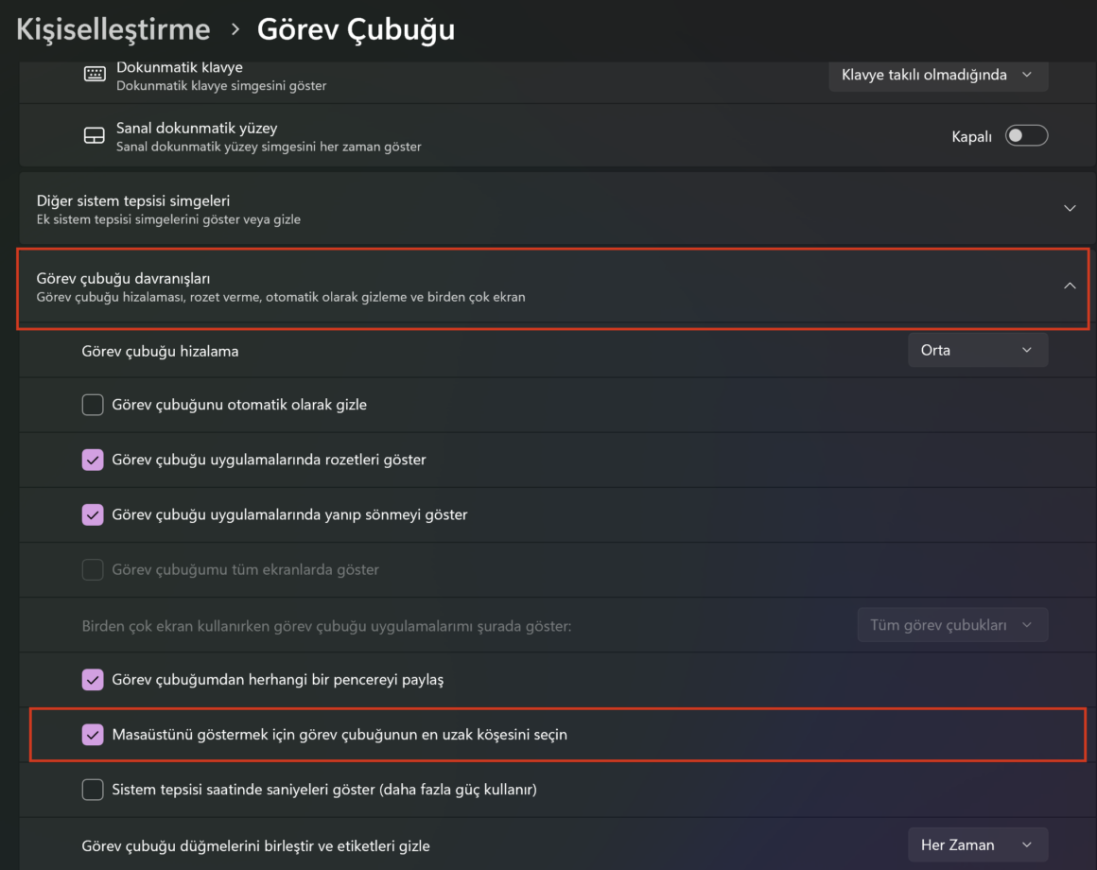
Task: Open the Klavye takılı olmadığında dropdown
Action: coord(938,75)
